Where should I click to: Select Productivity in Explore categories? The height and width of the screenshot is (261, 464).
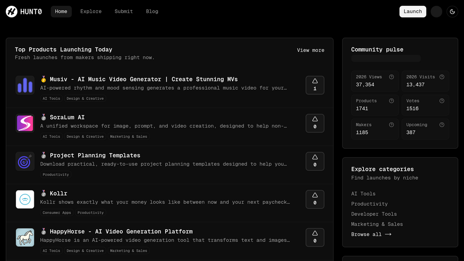tap(369, 204)
